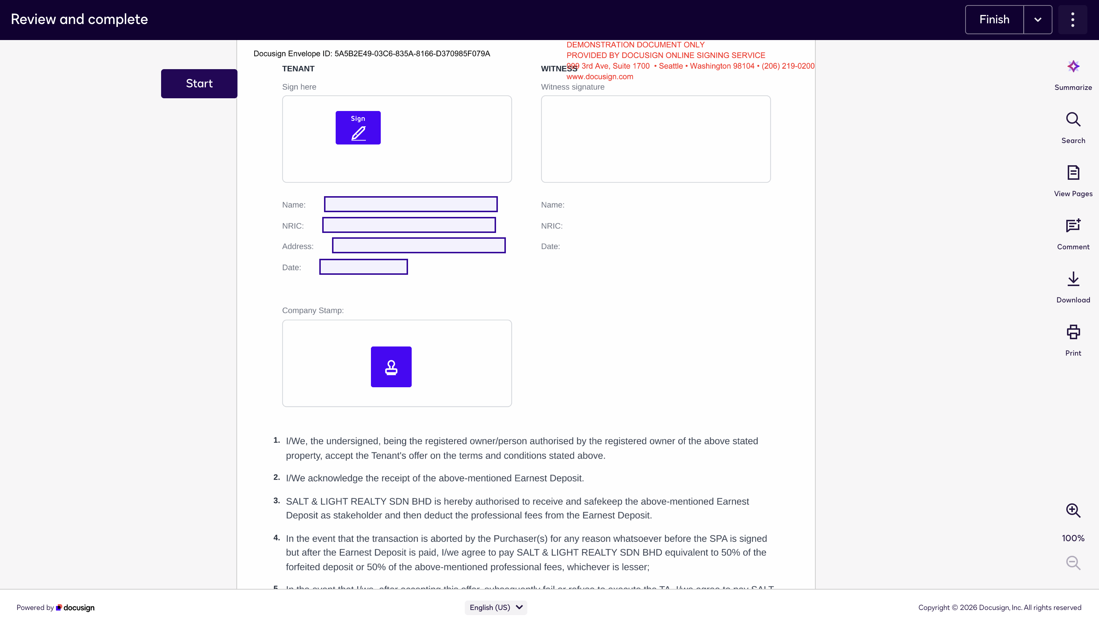Click the Sign tag in Tenant box
The image size is (1099, 626).
358,128
